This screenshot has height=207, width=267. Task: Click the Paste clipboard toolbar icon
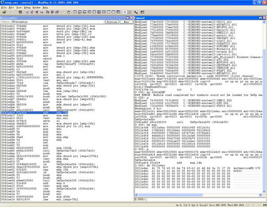20,12
